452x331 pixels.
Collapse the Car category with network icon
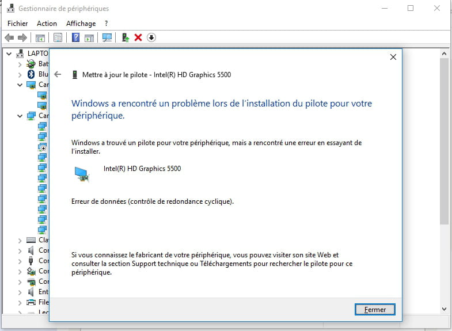coord(20,116)
